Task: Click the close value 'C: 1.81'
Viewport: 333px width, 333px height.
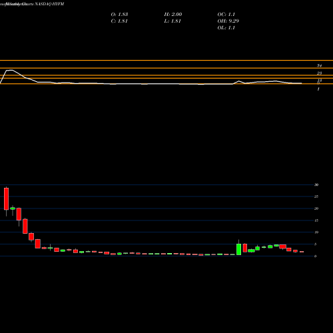Action: point(119,21)
